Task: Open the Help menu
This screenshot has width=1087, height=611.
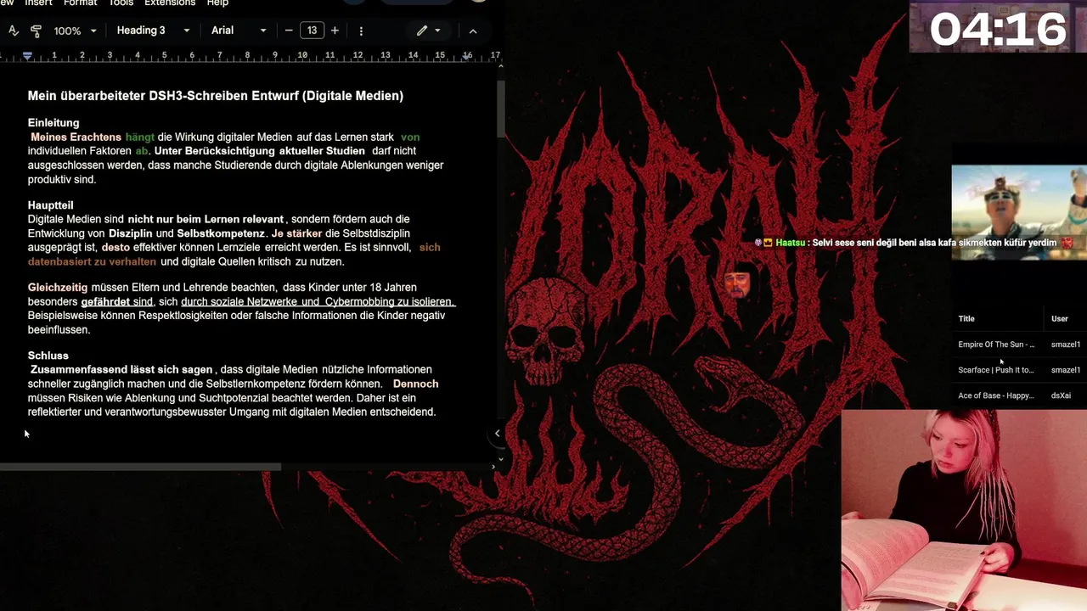Action: click(x=217, y=3)
